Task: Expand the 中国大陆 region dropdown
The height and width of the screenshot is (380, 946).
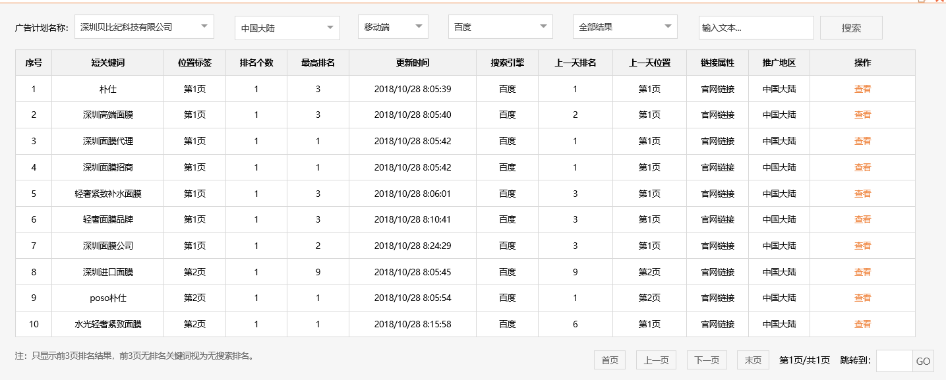Action: pos(286,27)
